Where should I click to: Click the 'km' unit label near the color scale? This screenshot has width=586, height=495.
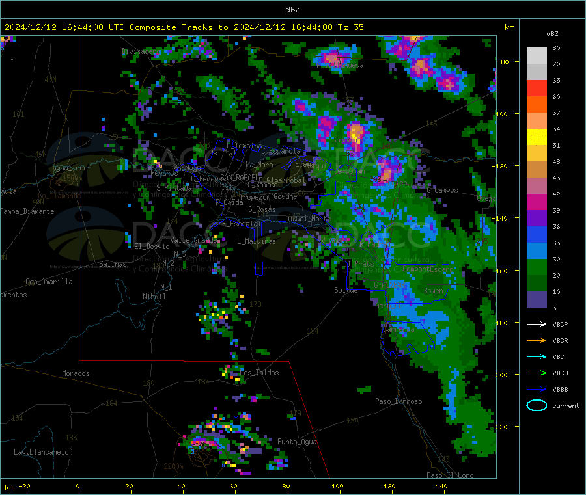click(x=509, y=27)
